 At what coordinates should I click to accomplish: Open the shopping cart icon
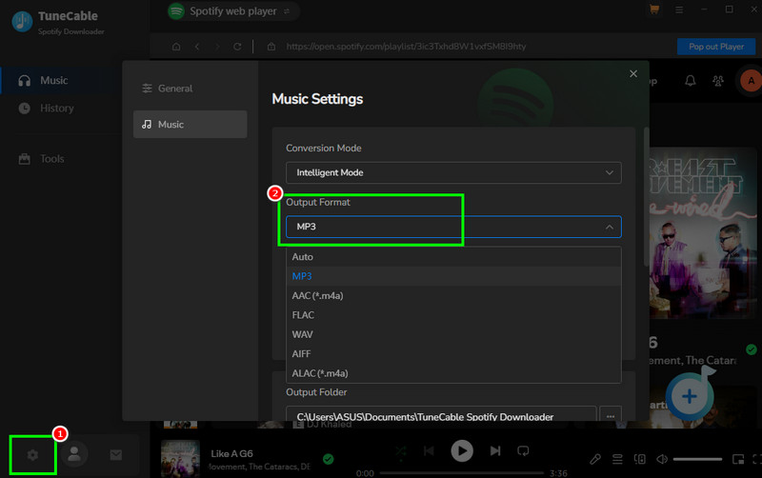click(654, 10)
